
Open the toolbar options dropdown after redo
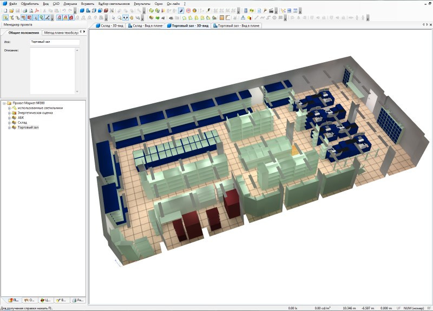pos(75,10)
